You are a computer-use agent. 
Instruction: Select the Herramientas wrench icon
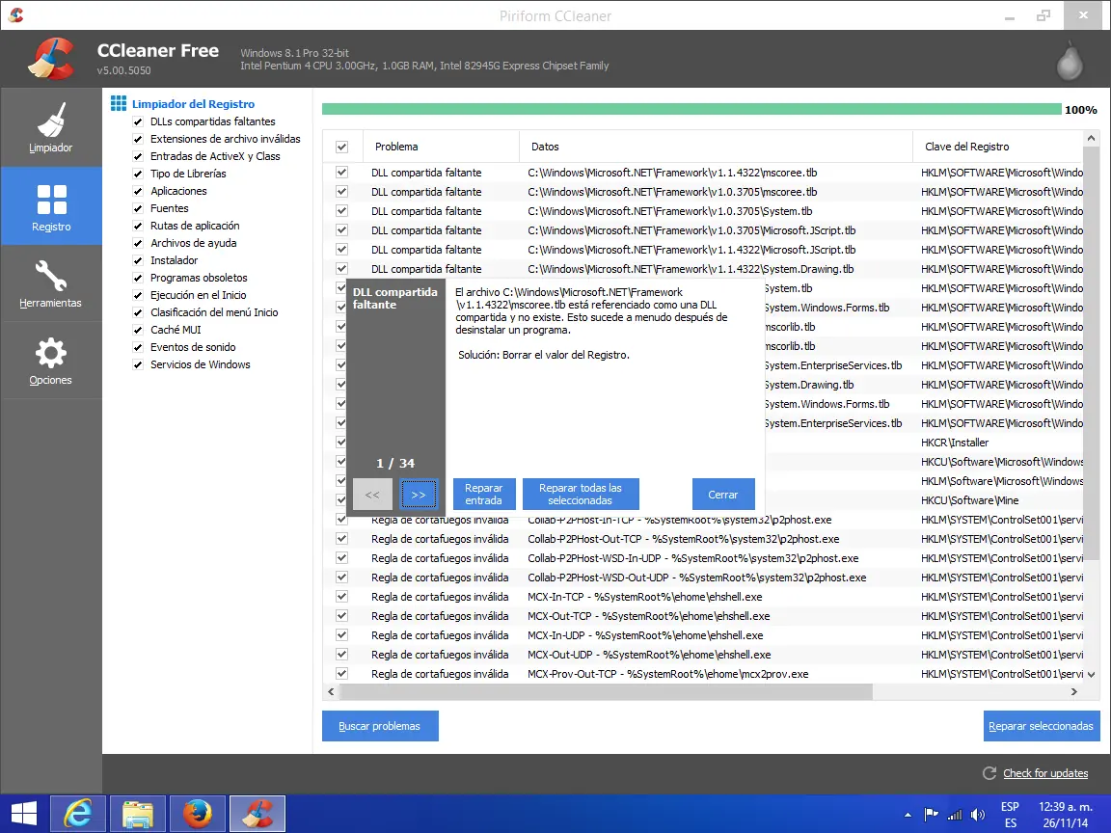[x=51, y=282]
